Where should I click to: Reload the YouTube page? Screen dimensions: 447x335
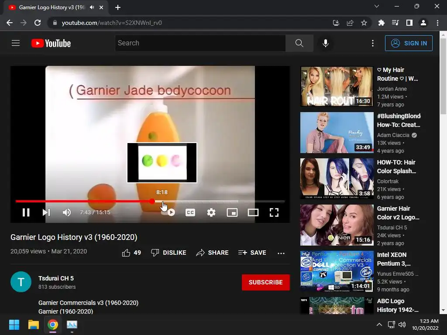(x=38, y=23)
